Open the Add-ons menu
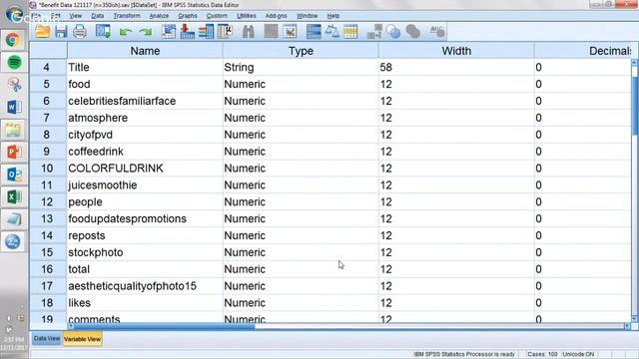 tap(276, 16)
